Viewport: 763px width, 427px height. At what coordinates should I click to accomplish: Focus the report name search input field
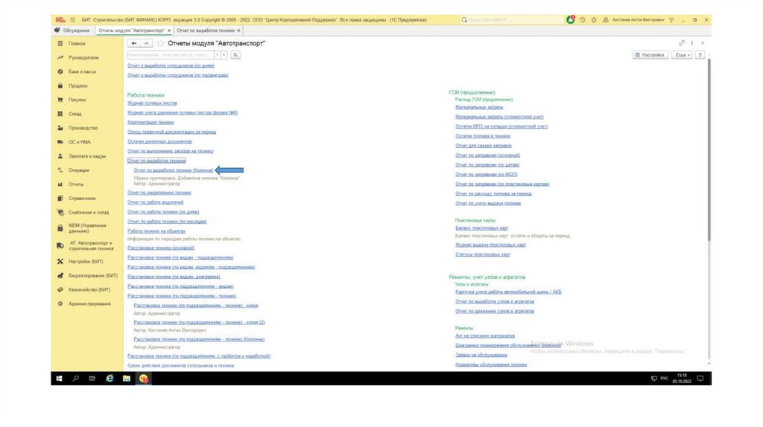(x=171, y=55)
